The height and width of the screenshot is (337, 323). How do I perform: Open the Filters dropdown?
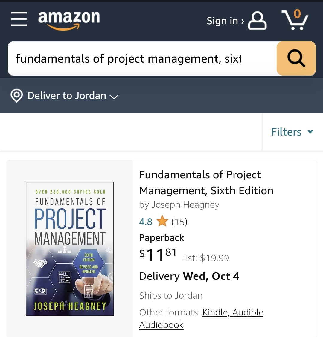click(x=292, y=132)
